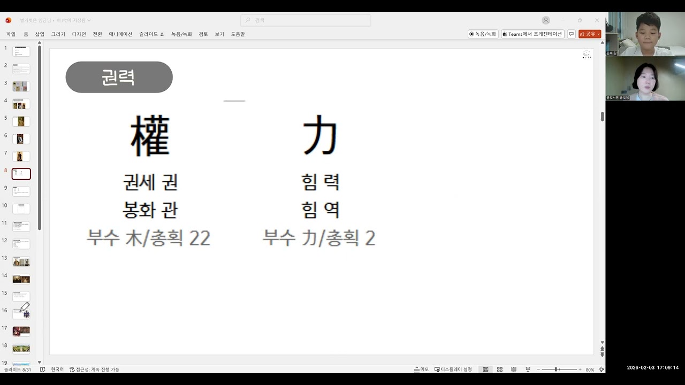The width and height of the screenshot is (685, 385).
Task: Open the 파일 menu
Action: coord(11,34)
